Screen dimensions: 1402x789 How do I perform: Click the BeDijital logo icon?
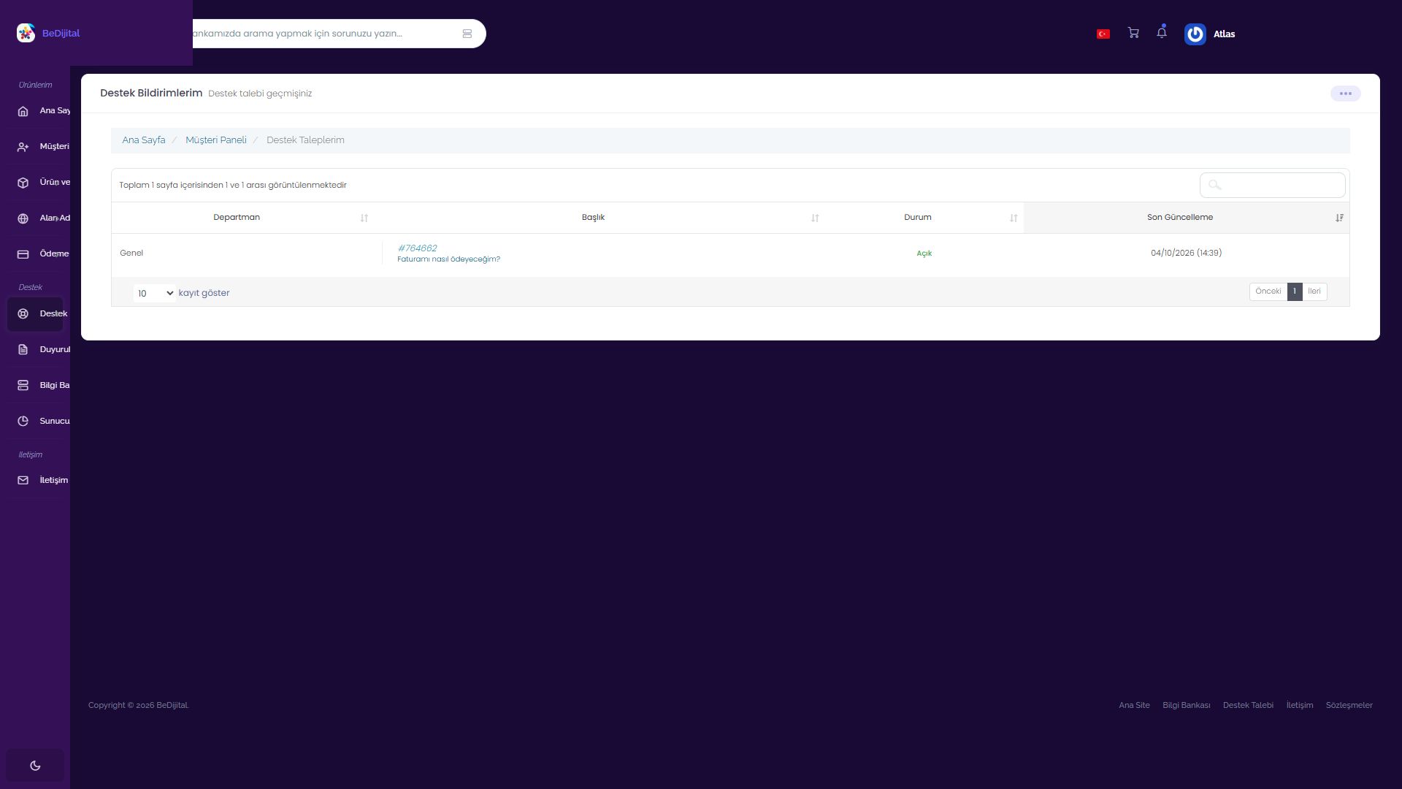click(x=26, y=33)
